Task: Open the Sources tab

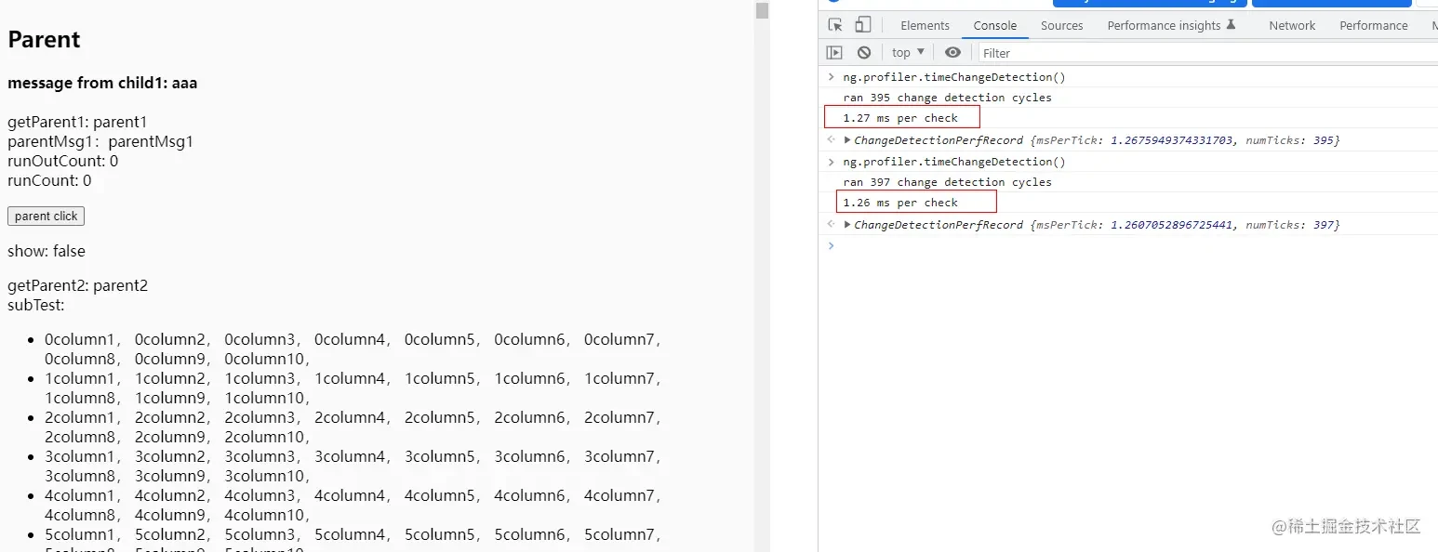Action: [x=1061, y=25]
